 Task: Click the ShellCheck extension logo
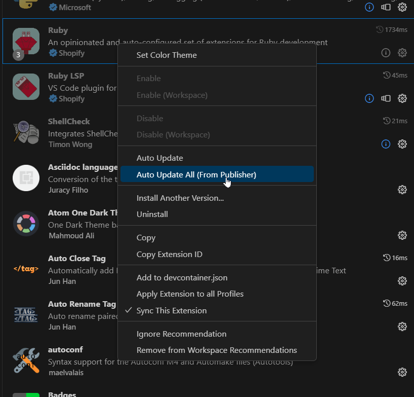[26, 132]
